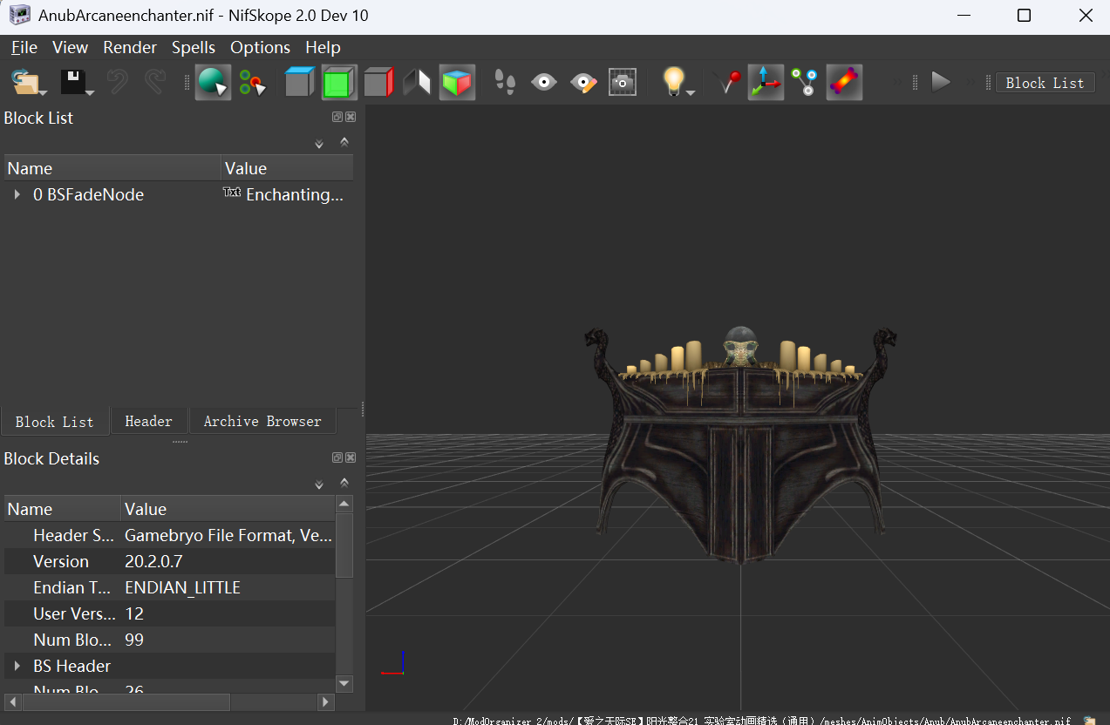Image resolution: width=1110 pixels, height=725 pixels.
Task: Click the Save file icon
Action: [73, 82]
